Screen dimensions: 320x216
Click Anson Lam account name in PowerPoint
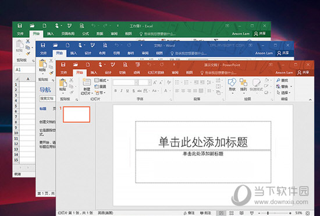[284, 72]
